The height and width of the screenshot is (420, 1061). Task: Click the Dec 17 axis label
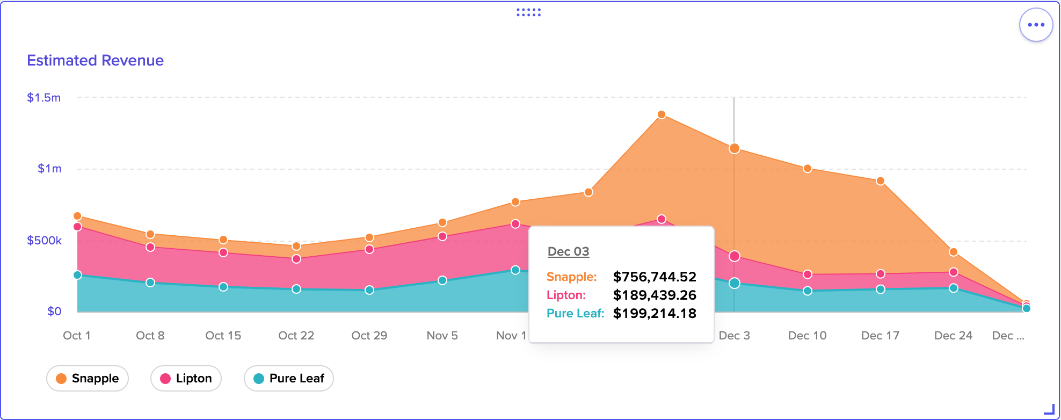880,336
